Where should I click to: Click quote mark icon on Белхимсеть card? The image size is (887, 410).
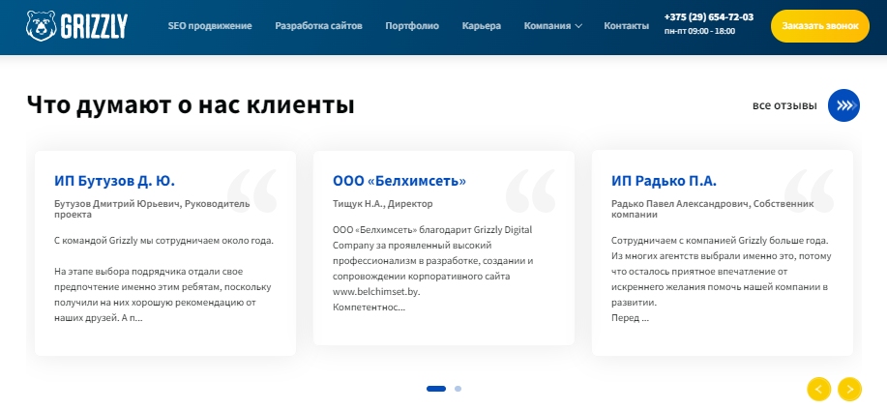530,190
